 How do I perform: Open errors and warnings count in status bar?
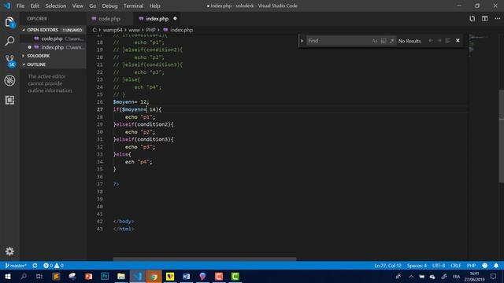tap(54, 266)
